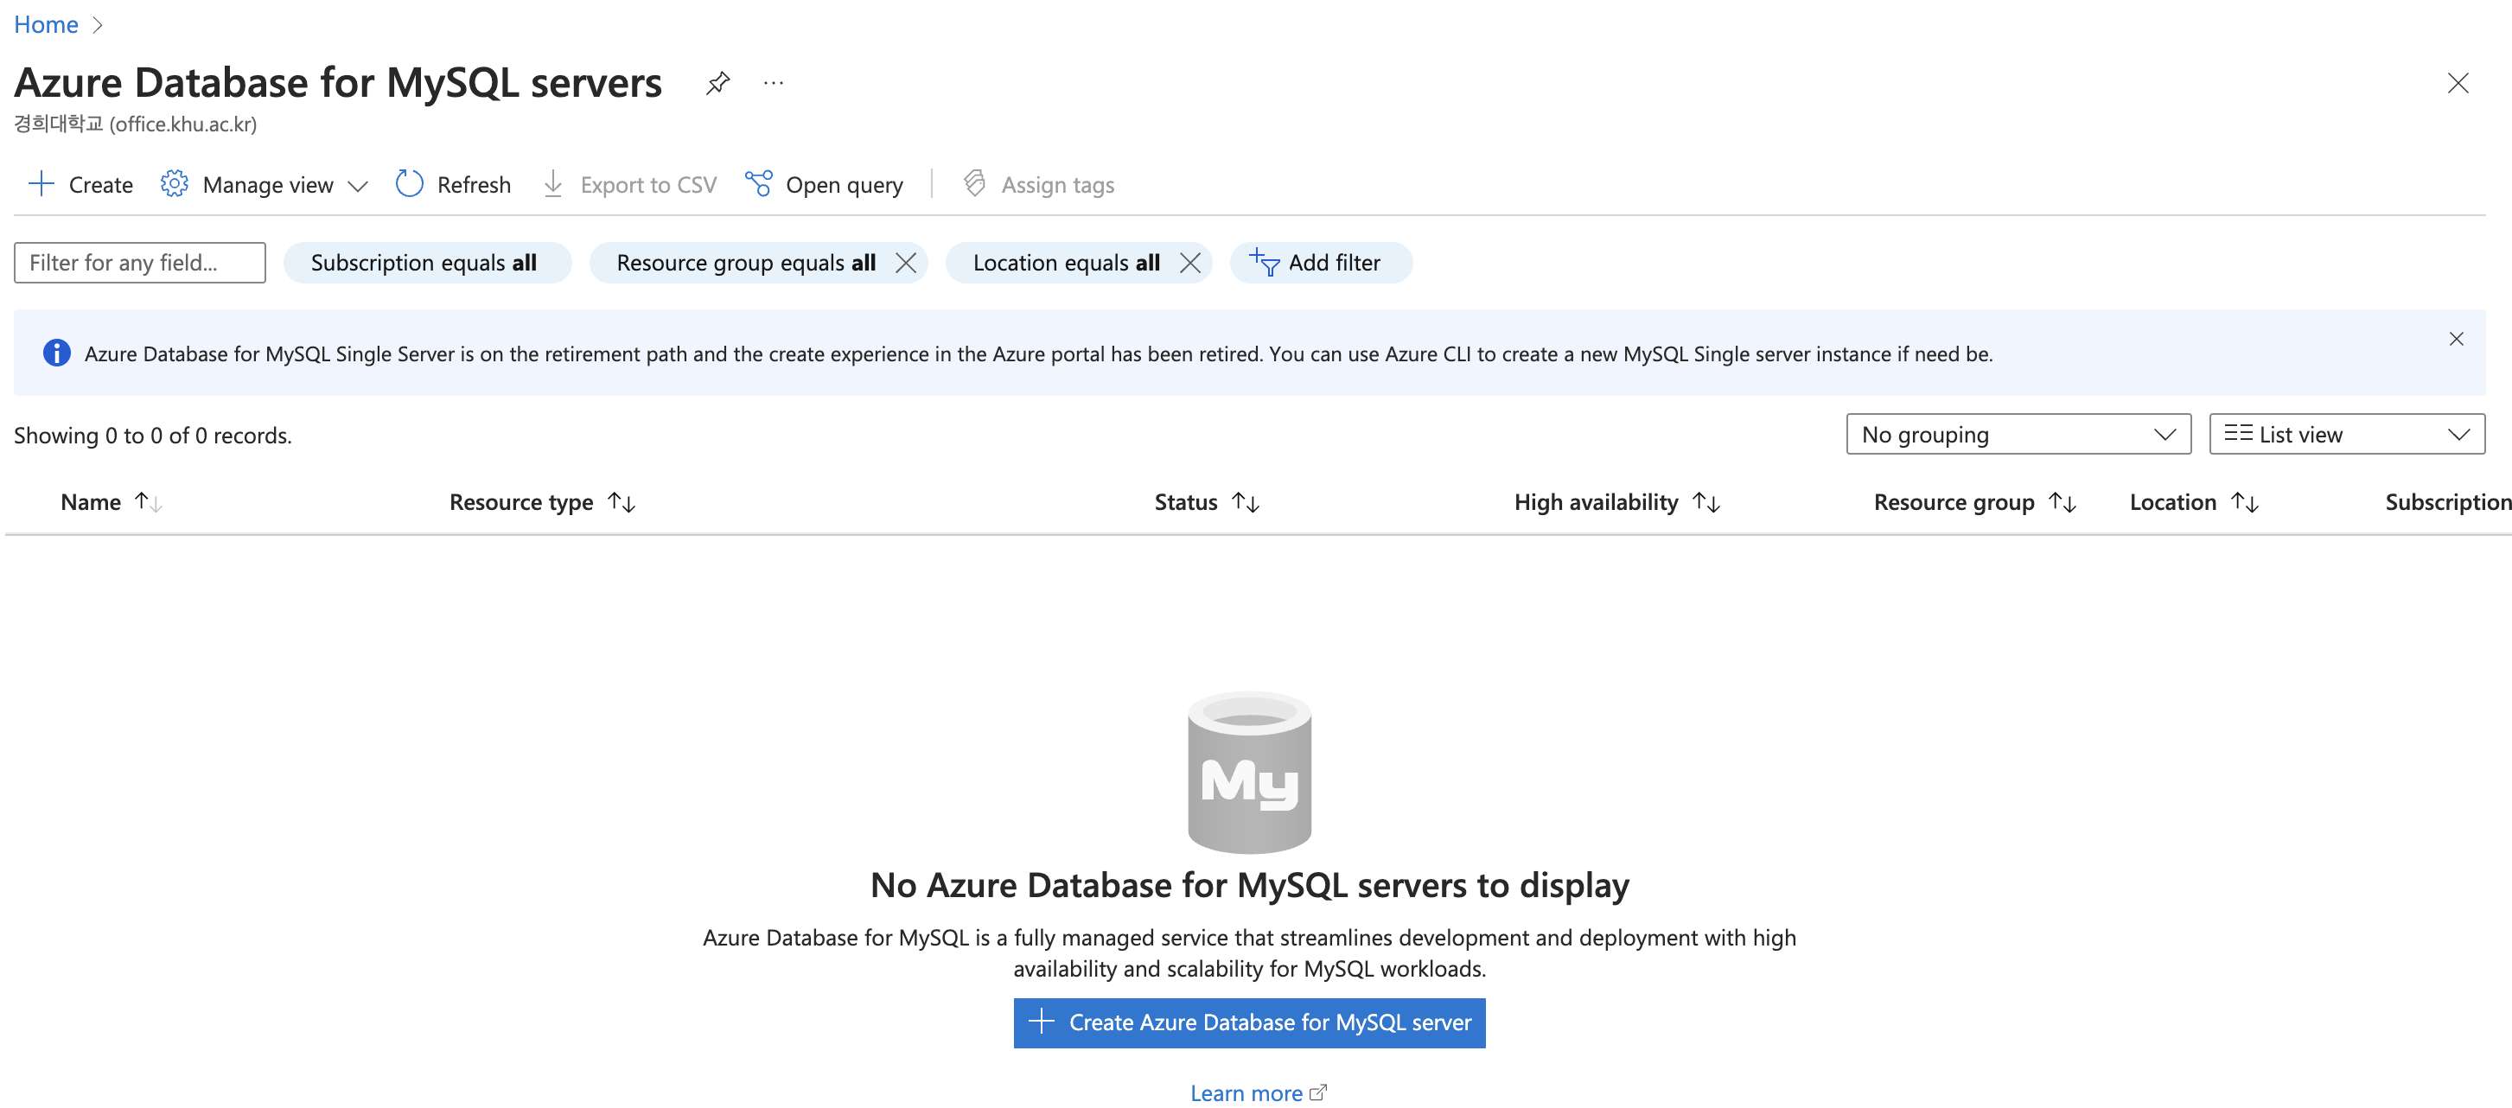Click the Create toolbar button
The width and height of the screenshot is (2512, 1108).
point(81,184)
